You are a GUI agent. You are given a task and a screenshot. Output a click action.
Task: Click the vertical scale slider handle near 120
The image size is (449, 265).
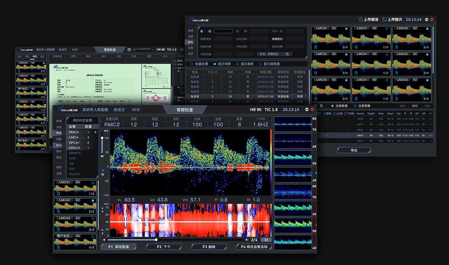tap(102, 138)
